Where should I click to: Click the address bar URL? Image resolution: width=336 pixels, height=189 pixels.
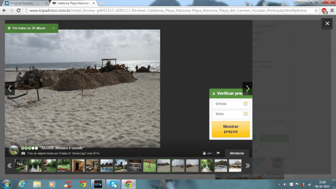(168, 10)
